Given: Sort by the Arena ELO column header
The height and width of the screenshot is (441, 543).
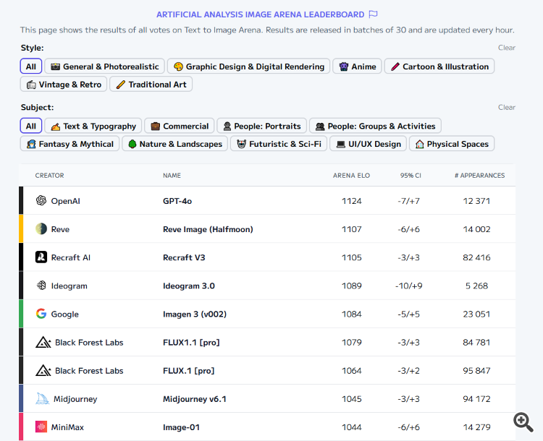Looking at the screenshot, I should (351, 176).
